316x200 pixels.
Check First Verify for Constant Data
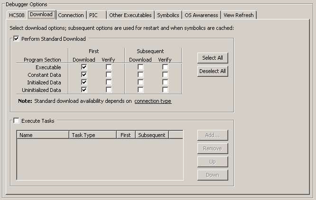[x=109, y=75]
